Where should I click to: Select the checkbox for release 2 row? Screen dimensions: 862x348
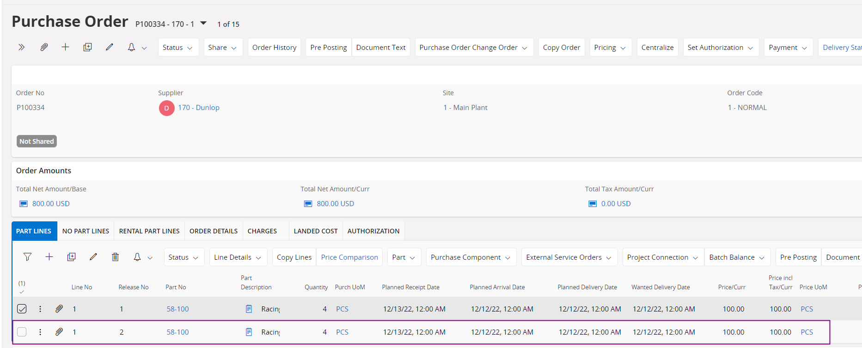point(22,332)
